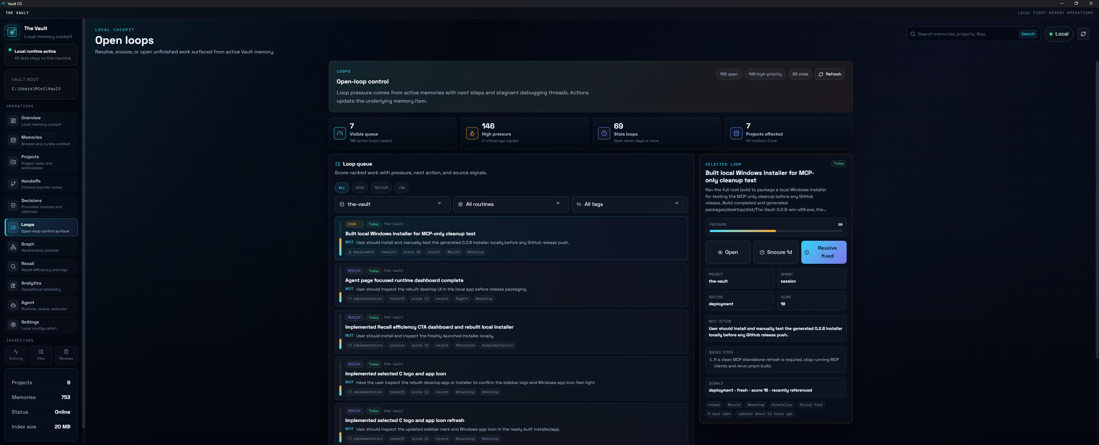Image resolution: width=1099 pixels, height=445 pixels.
Task: Select Implemented selected C logo and app icon loop
Action: (511, 379)
